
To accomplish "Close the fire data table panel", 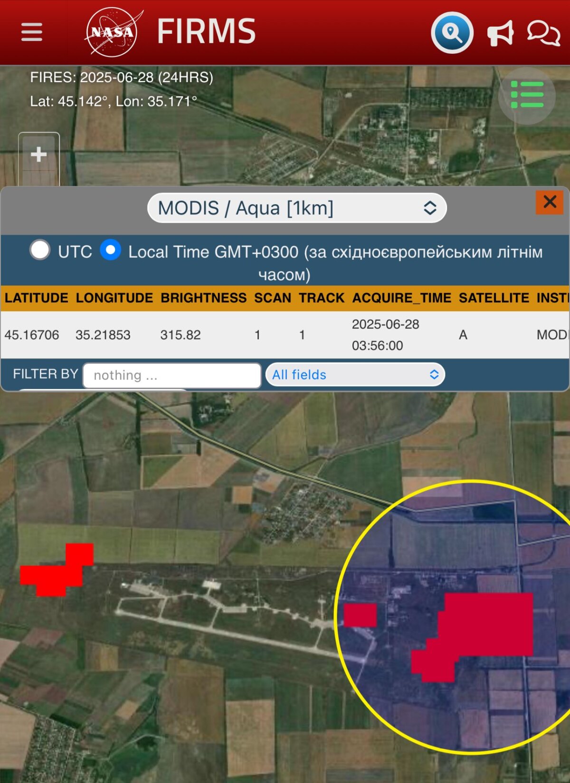I will pos(550,202).
